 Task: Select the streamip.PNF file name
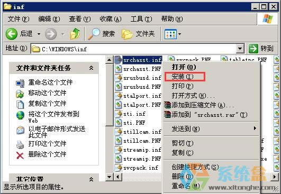(x=142, y=159)
